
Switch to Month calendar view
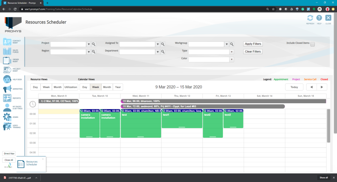click(107, 87)
